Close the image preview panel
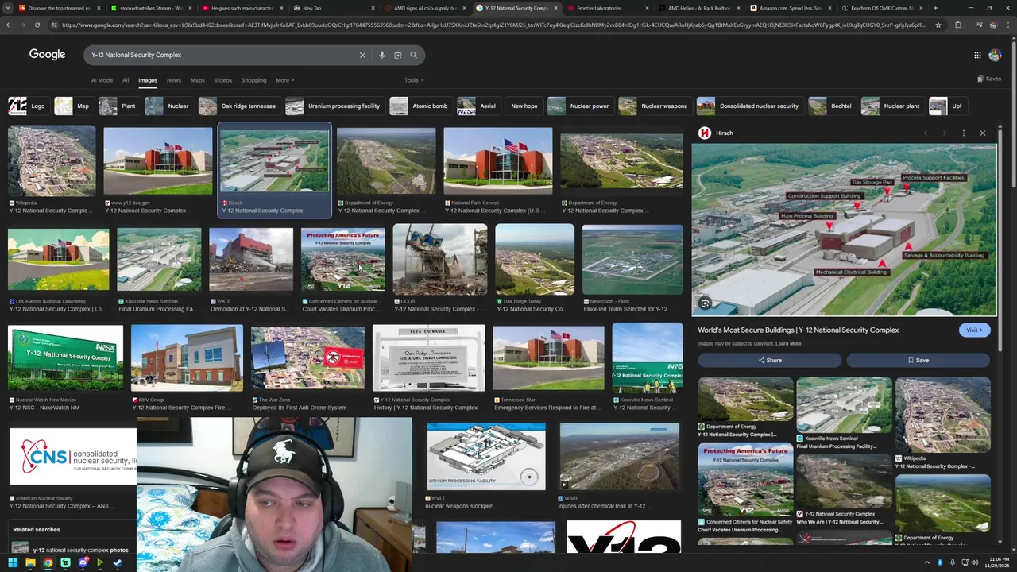The width and height of the screenshot is (1017, 572). 983,133
